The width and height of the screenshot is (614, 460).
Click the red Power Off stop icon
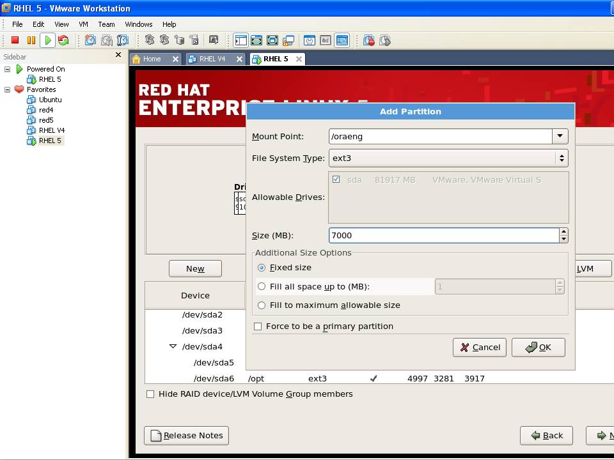coord(15,40)
